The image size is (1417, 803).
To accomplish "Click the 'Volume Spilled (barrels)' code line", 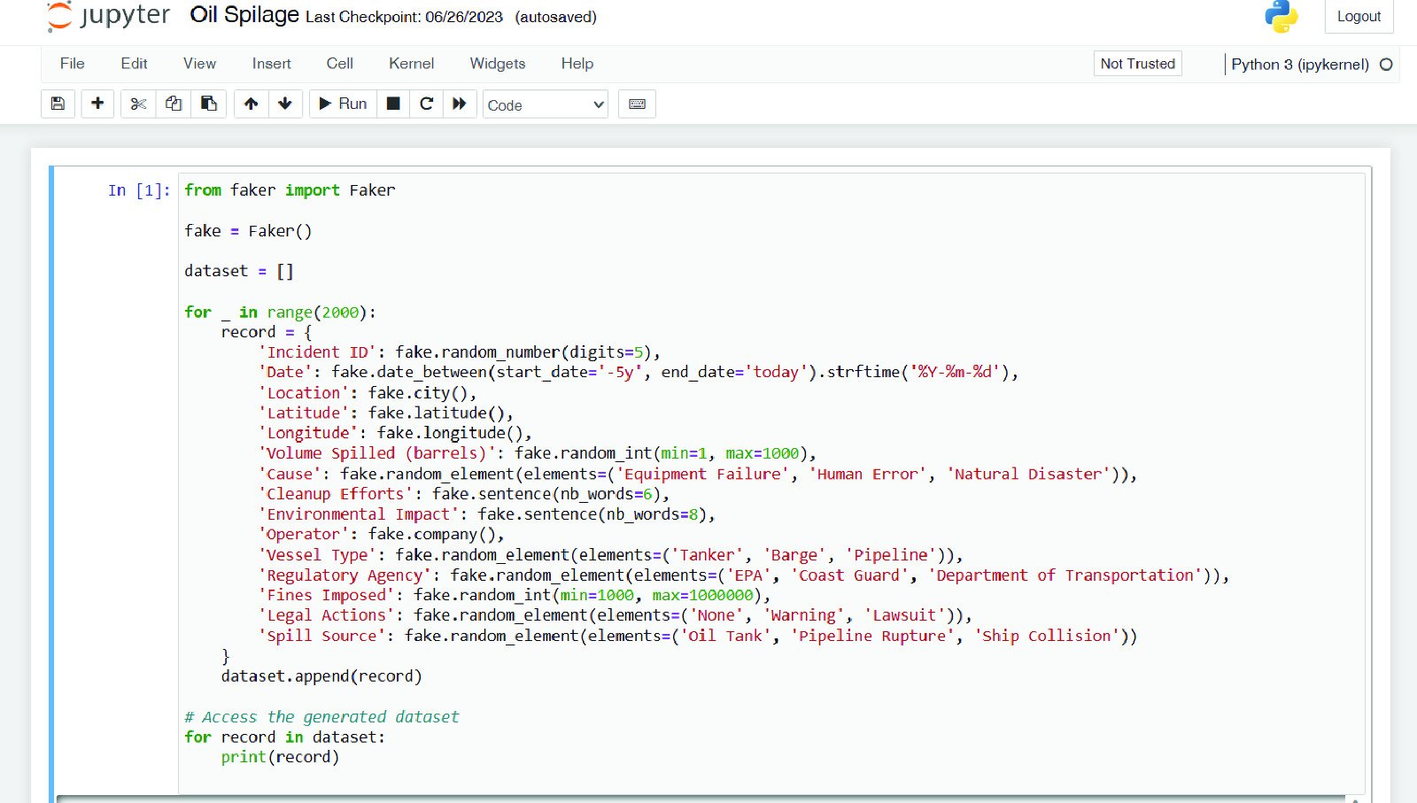I will coord(537,453).
